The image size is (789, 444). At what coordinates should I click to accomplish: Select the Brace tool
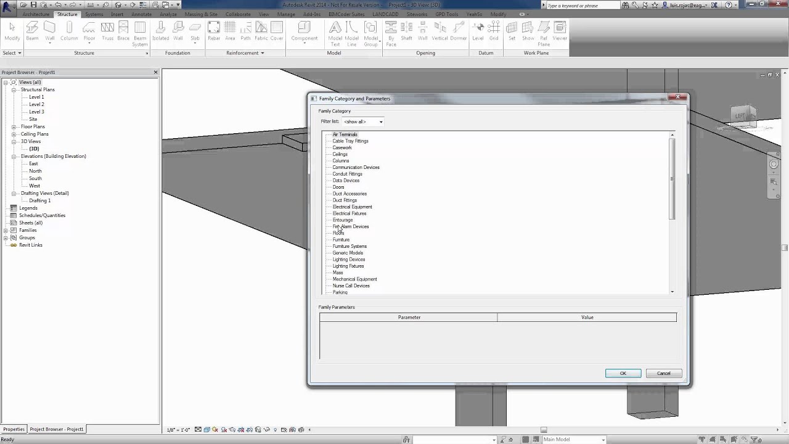pyautogui.click(x=123, y=31)
